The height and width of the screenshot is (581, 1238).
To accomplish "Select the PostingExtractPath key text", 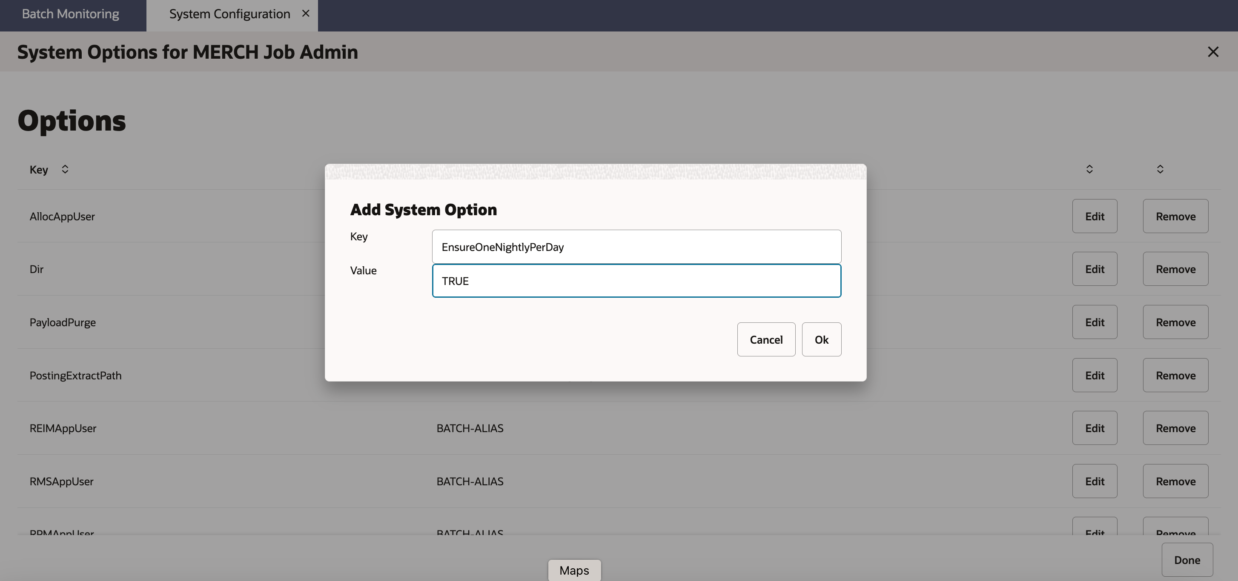I will [75, 376].
